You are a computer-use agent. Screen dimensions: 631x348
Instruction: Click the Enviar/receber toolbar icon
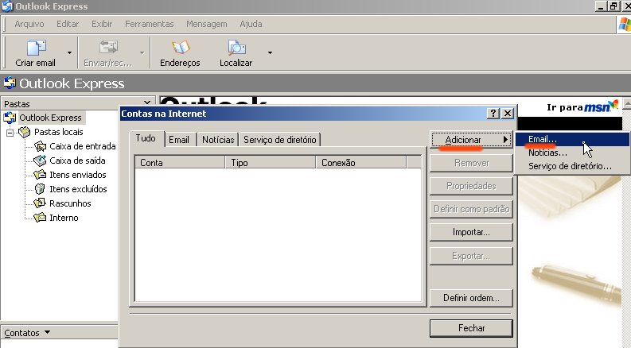tap(108, 48)
